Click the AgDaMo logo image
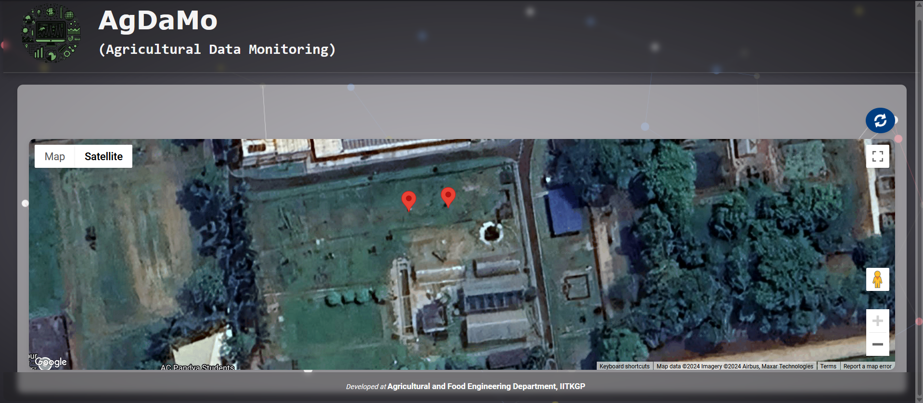Viewport: 923px width, 403px height. [51, 34]
